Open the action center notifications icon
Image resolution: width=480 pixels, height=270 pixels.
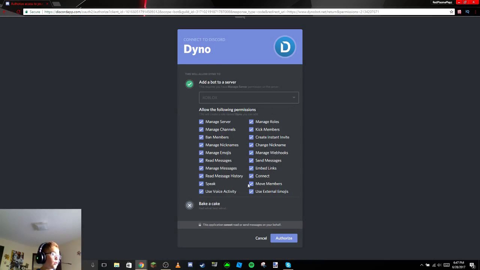tap(472, 265)
